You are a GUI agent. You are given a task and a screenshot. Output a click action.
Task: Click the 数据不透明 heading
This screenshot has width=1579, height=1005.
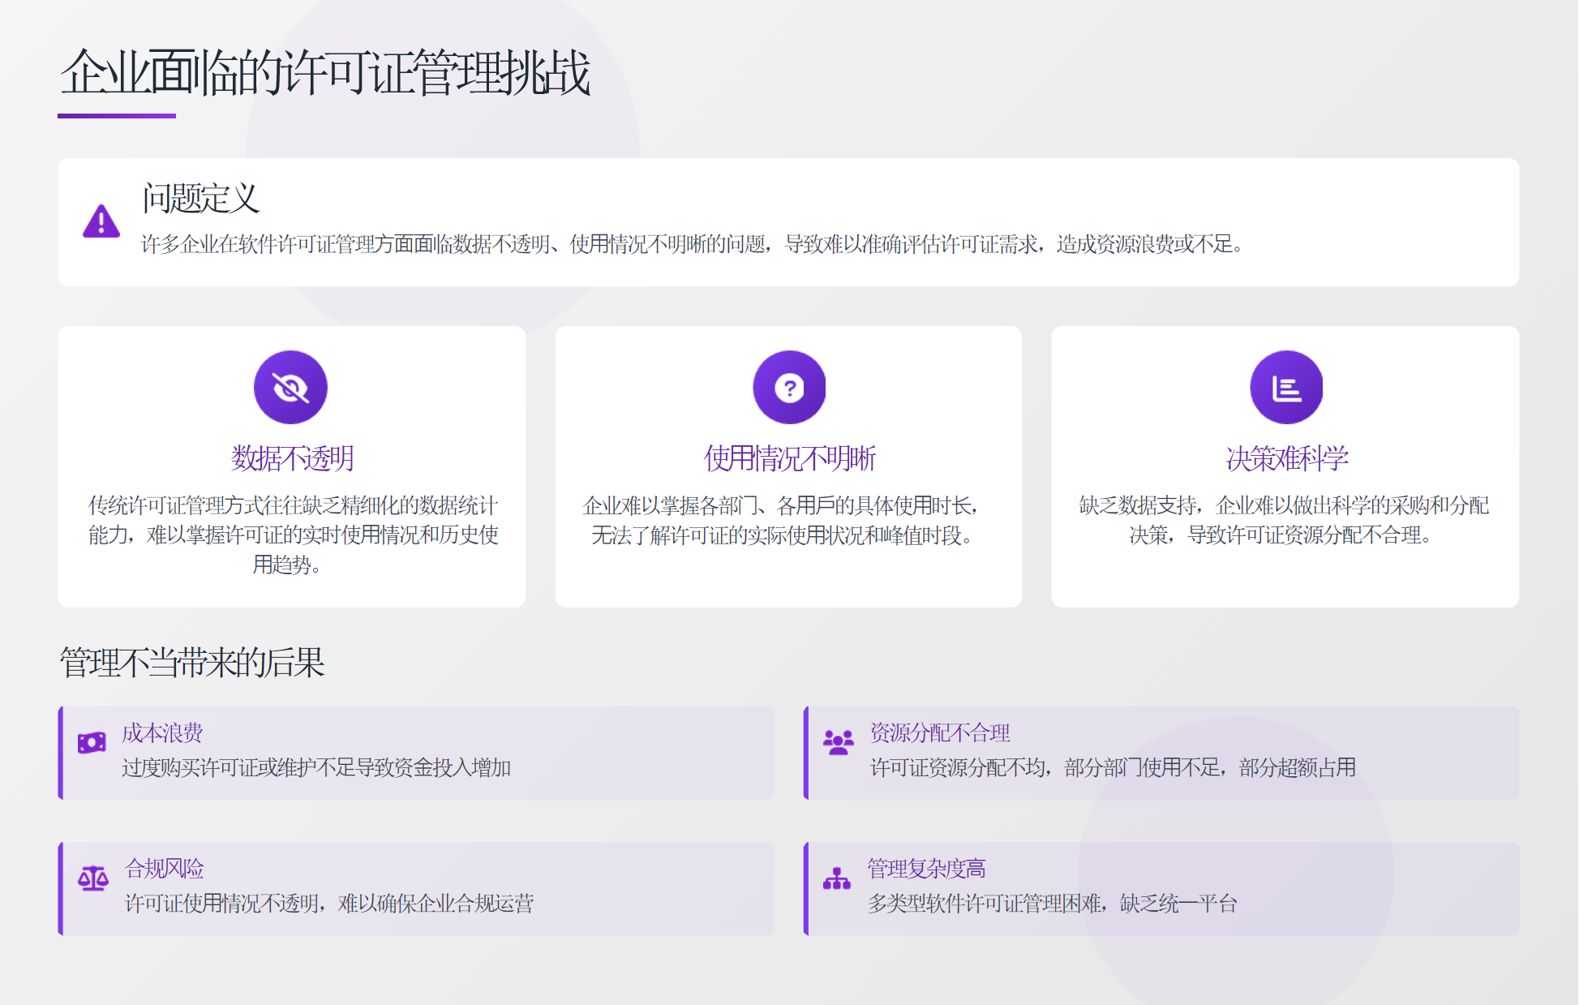pyautogui.click(x=292, y=458)
